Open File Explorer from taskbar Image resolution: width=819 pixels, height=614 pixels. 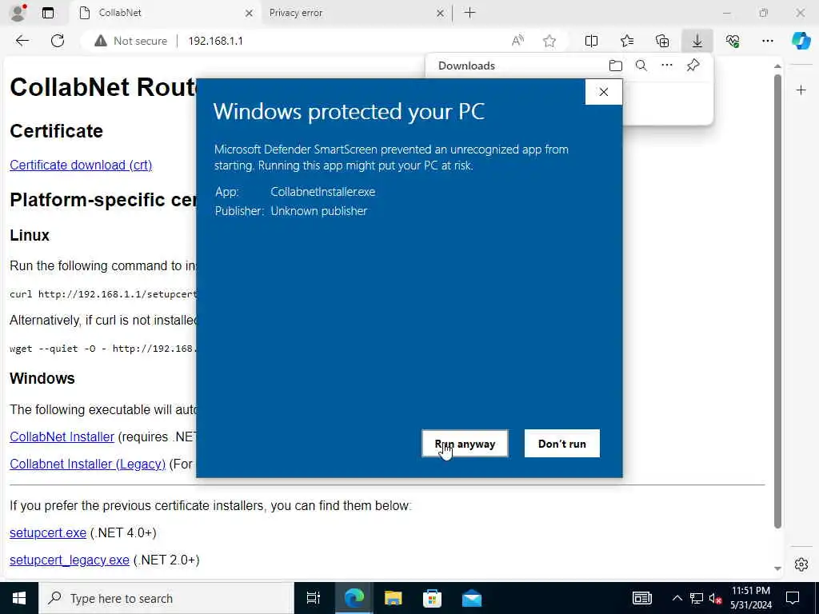(393, 598)
